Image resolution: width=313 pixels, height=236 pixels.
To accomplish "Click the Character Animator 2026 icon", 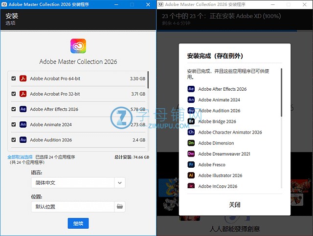I will (x=191, y=132).
